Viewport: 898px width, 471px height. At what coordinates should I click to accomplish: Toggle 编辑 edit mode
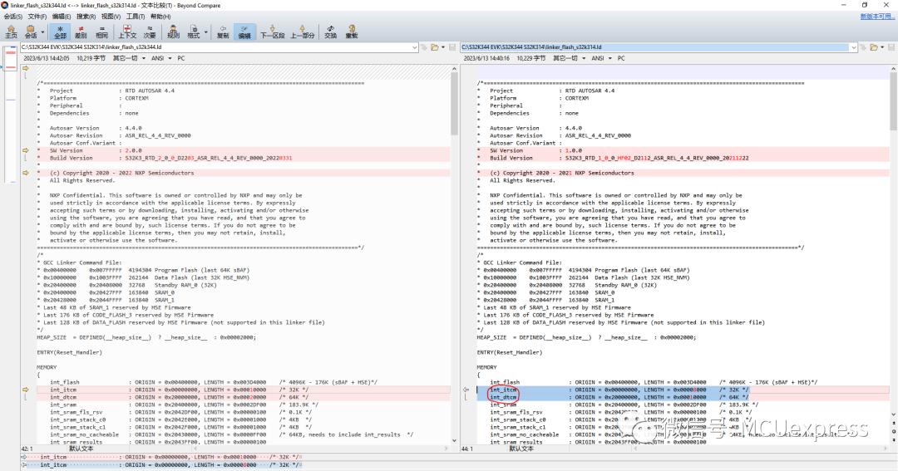click(244, 32)
